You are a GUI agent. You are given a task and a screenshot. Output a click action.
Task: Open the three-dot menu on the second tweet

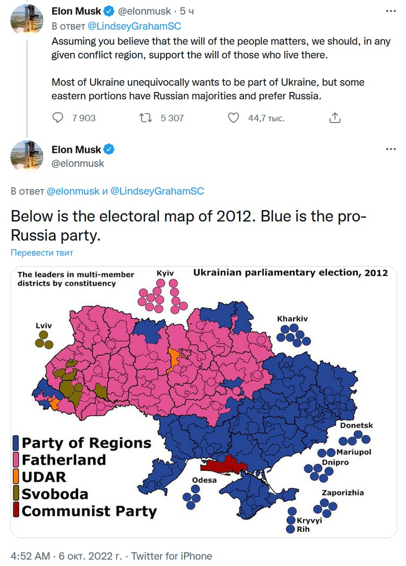coord(387,149)
